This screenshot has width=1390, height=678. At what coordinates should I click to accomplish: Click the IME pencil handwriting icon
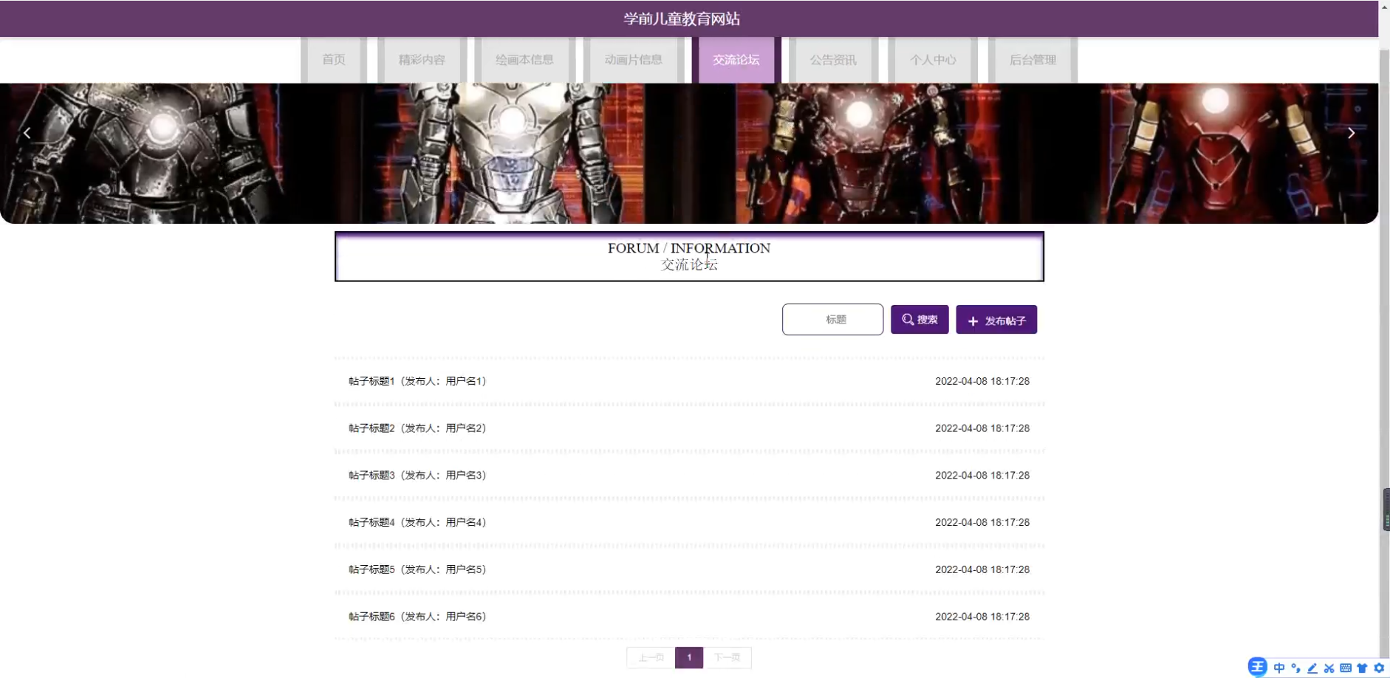[x=1312, y=668]
